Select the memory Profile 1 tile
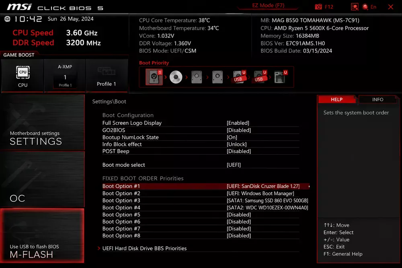The width and height of the screenshot is (402, 268). coord(107,76)
